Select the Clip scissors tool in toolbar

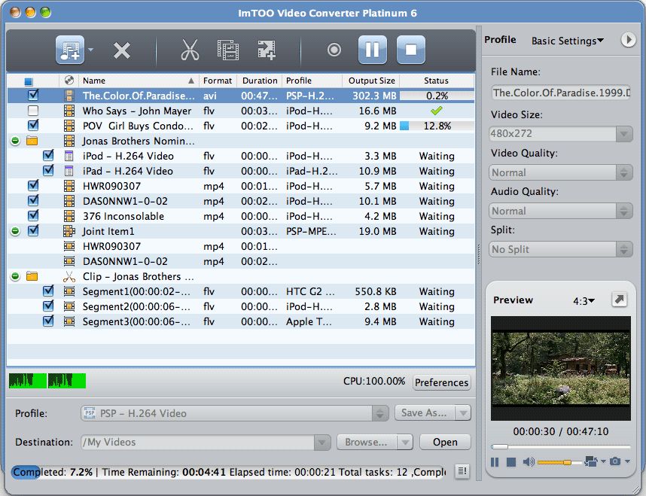(190, 50)
